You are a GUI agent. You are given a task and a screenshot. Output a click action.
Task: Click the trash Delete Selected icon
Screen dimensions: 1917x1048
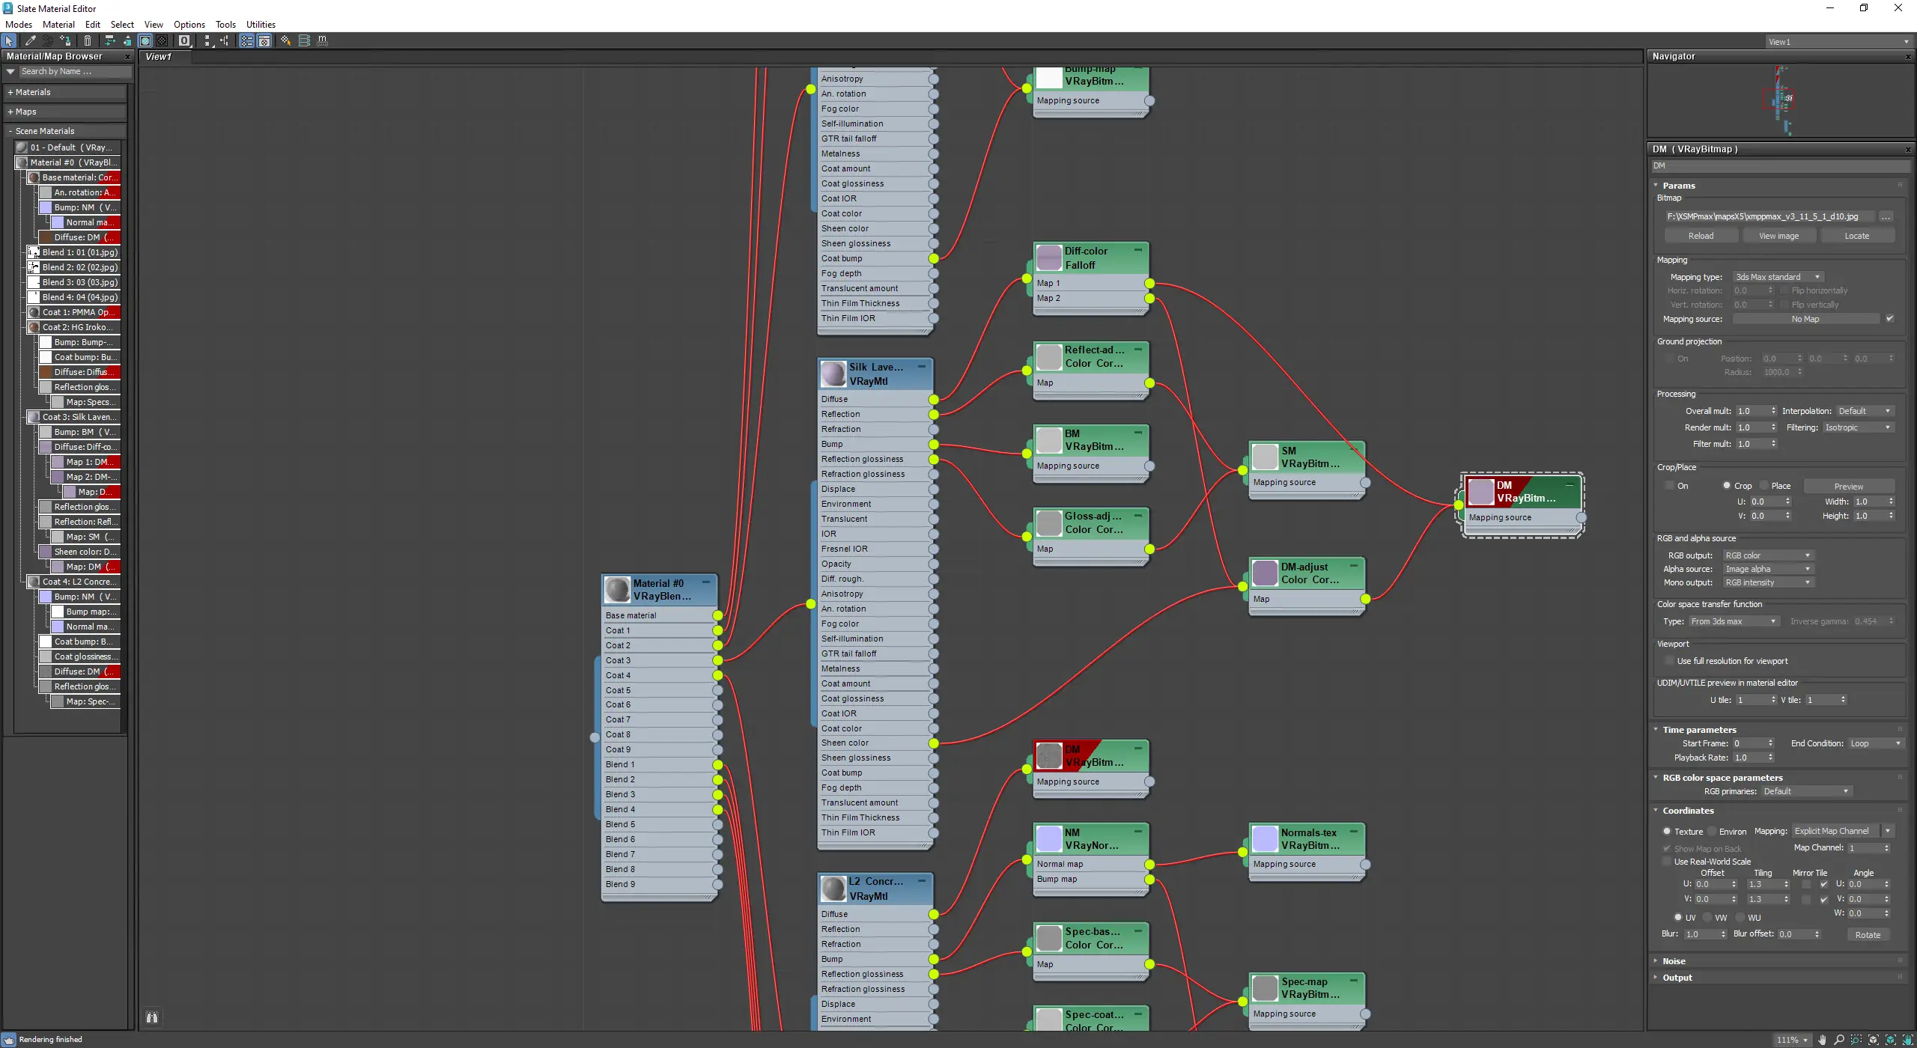coord(88,40)
